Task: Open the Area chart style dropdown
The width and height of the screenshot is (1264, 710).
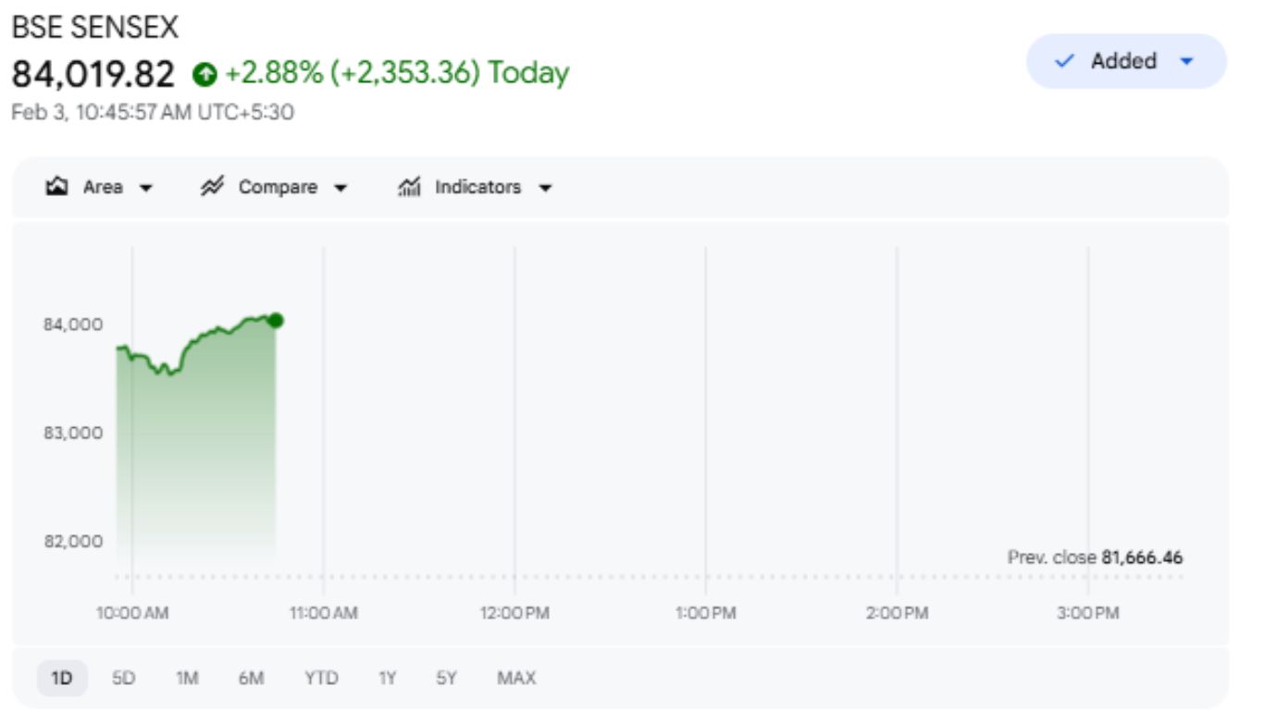Action: coord(144,186)
